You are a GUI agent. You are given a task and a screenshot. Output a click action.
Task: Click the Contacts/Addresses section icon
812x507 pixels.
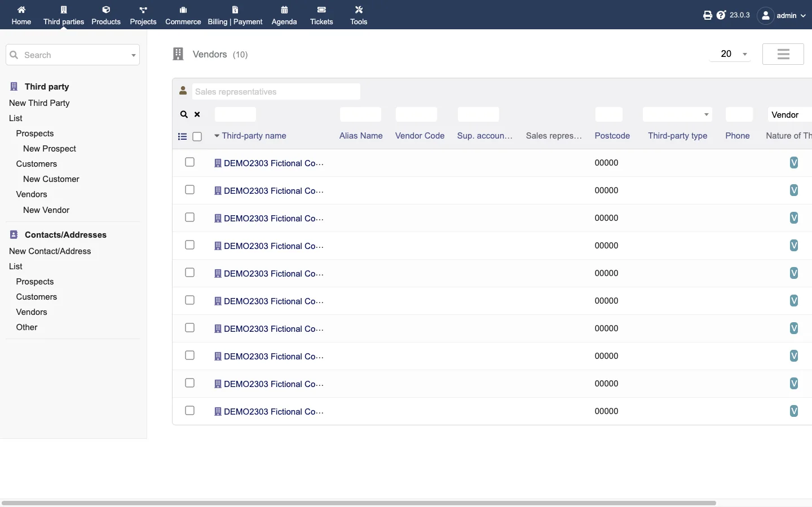[14, 235]
